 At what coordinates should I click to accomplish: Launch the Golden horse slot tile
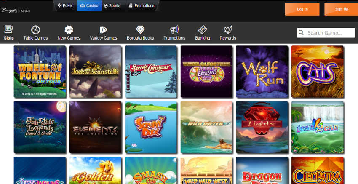(x=96, y=170)
